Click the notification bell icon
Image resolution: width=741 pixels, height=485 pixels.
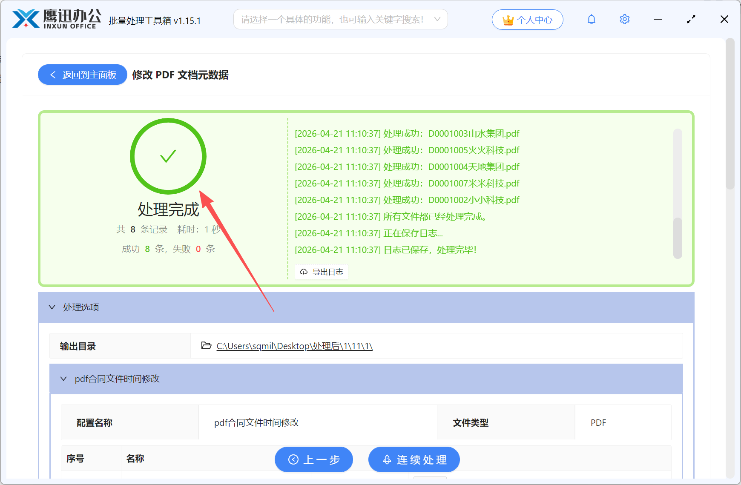pos(591,19)
